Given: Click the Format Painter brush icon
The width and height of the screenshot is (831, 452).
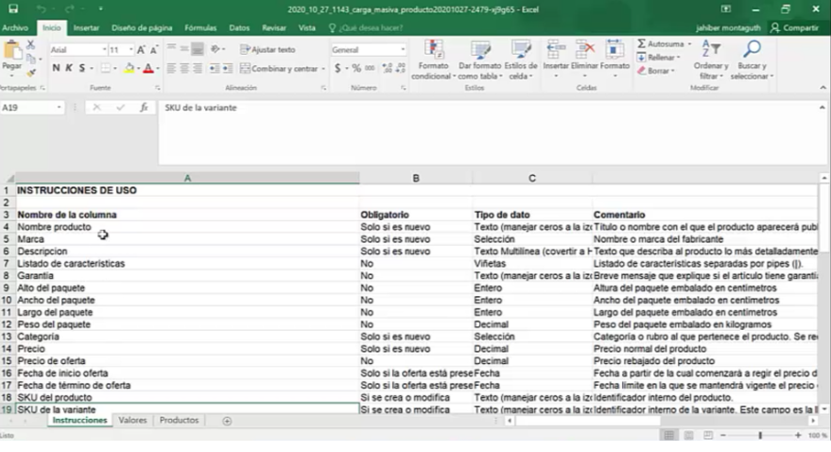Looking at the screenshot, I should pos(31,72).
